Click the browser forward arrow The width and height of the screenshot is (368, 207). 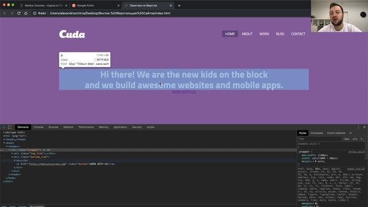11,13
